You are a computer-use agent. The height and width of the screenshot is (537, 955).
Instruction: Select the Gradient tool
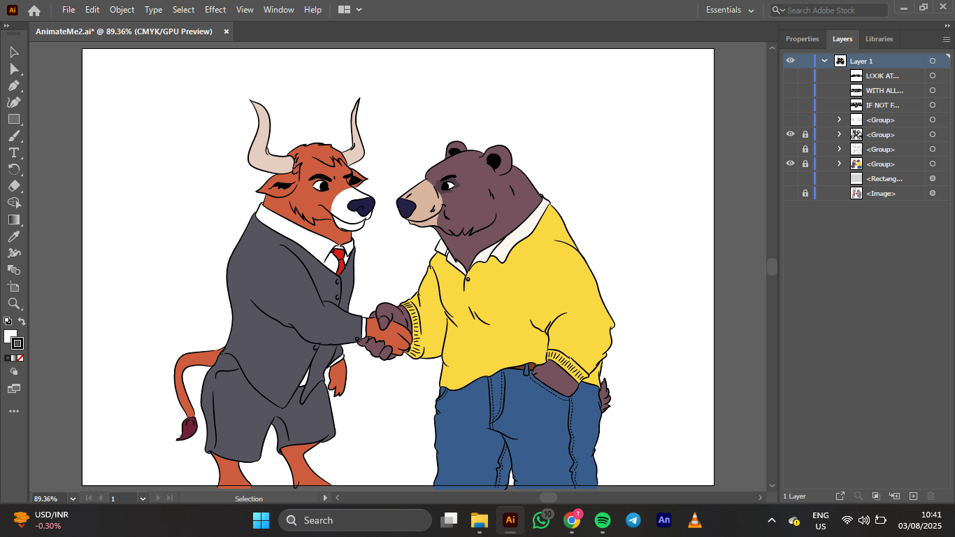coord(14,220)
